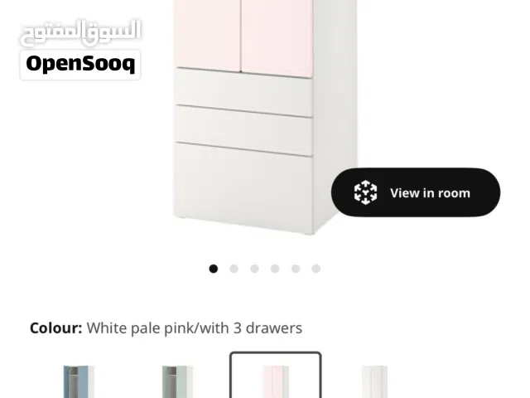Tap the top drawer below pink doors

243,92
